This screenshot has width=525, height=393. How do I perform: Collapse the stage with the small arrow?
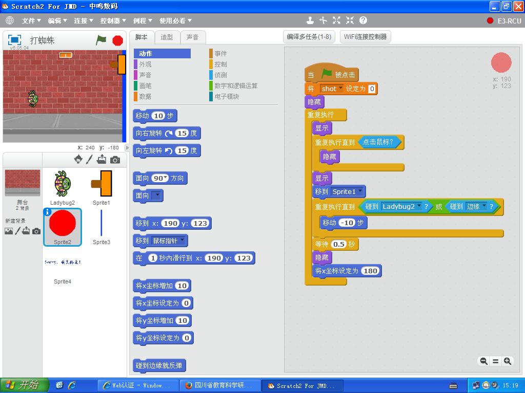[128, 147]
